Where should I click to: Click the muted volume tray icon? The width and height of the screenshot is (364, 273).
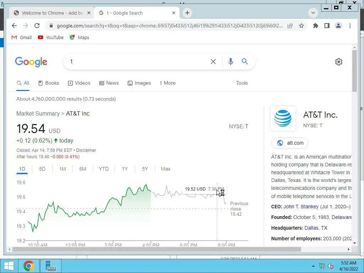tap(330, 266)
